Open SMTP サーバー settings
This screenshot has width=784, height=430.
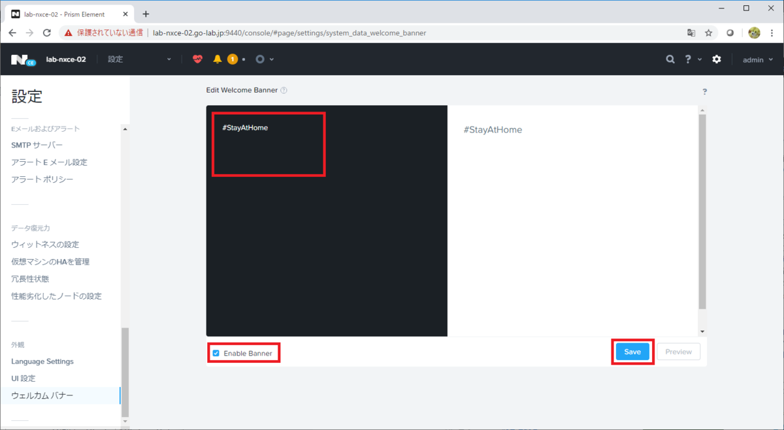[37, 145]
